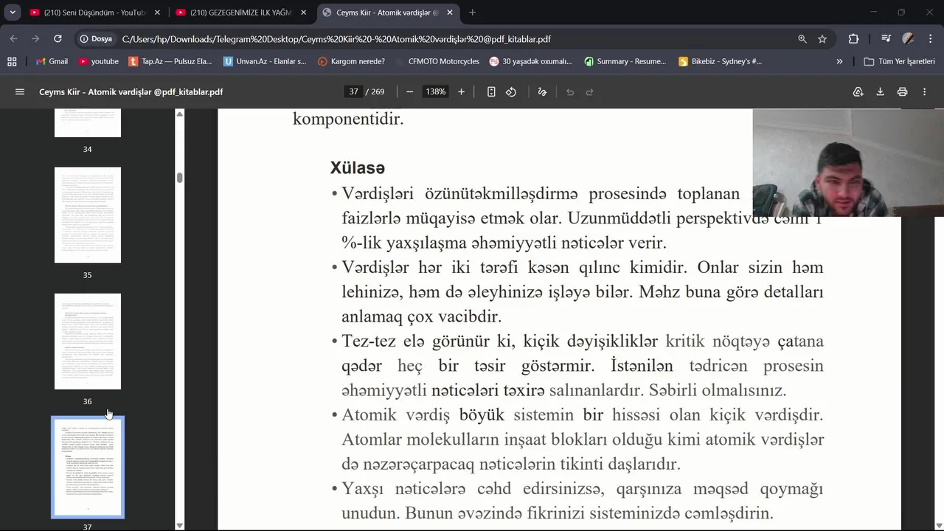
Task: Zoom out with the minus button
Action: tap(409, 92)
